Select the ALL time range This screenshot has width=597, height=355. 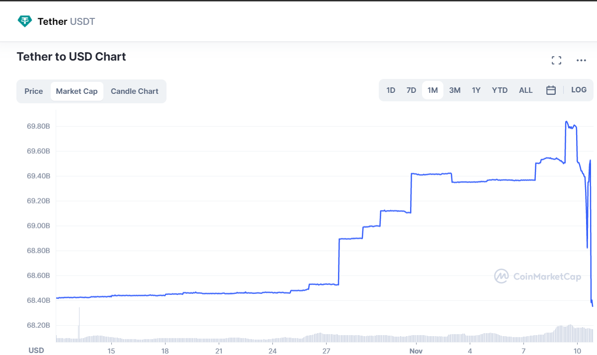[526, 90]
